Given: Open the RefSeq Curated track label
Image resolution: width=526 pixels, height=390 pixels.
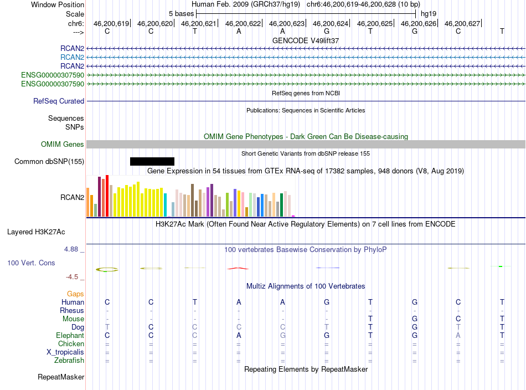Looking at the screenshot, I should click(x=59, y=101).
